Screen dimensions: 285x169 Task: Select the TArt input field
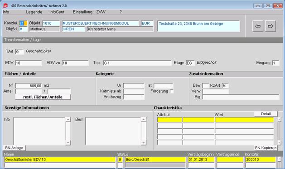pyautogui.click(x=19, y=52)
